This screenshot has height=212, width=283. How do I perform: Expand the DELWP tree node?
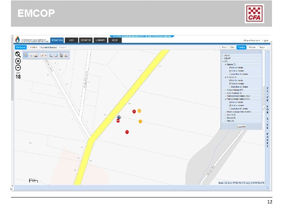223,58
